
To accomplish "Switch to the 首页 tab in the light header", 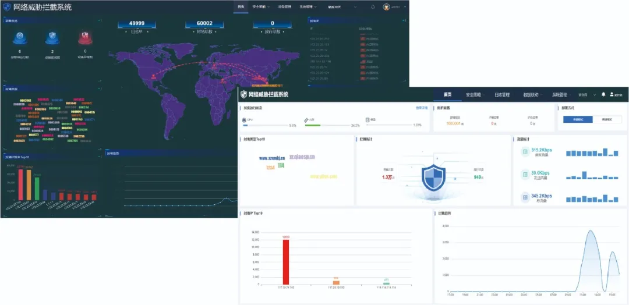I will (447, 94).
